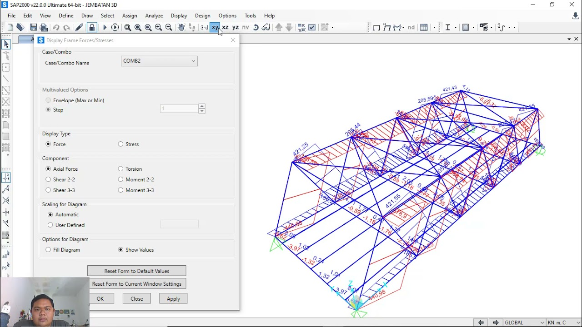This screenshot has height=327, width=582.
Task: Switch to the 3-d view
Action: (204, 27)
